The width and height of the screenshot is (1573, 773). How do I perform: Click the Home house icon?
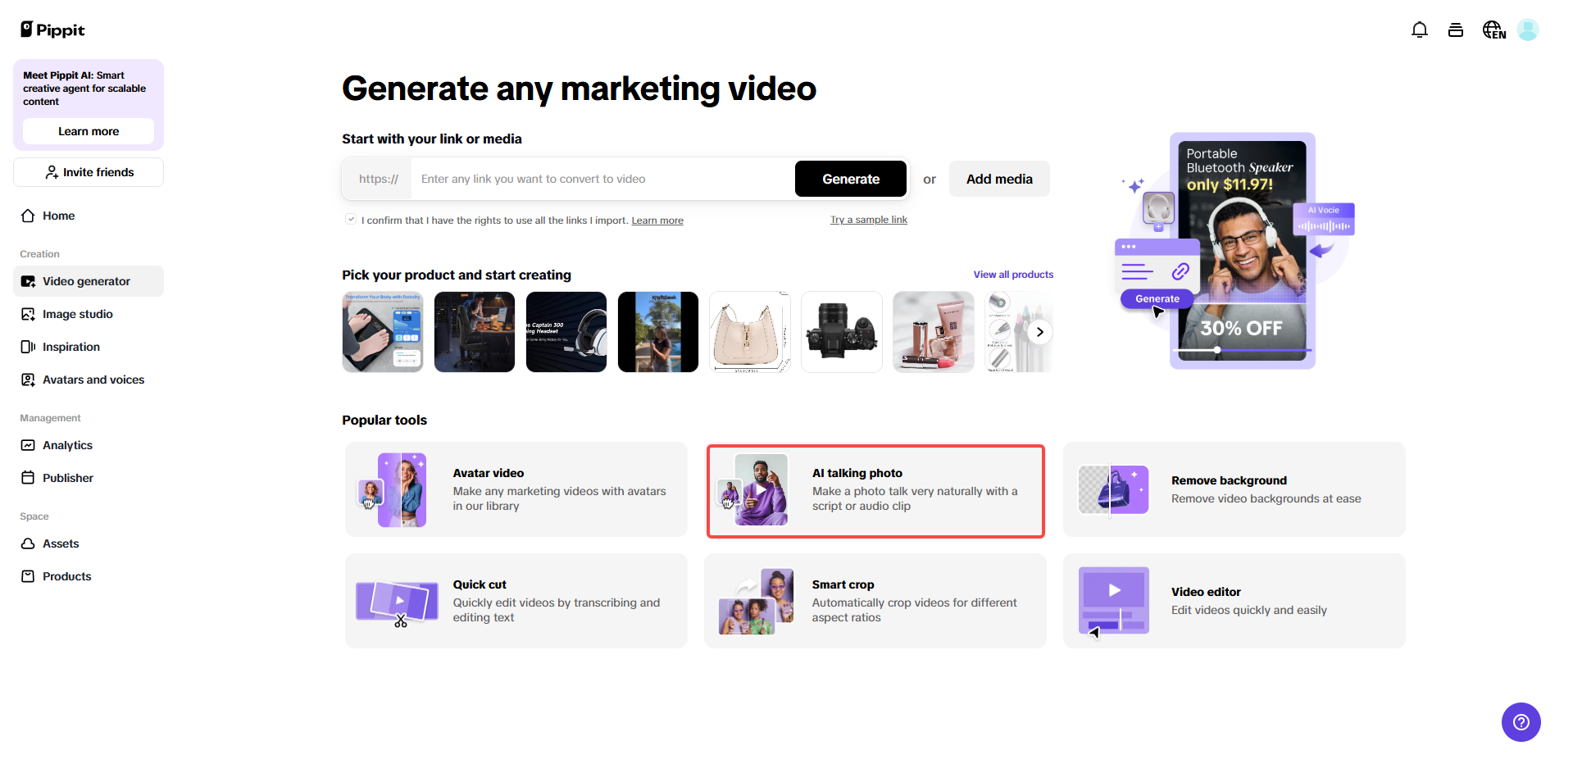[28, 216]
